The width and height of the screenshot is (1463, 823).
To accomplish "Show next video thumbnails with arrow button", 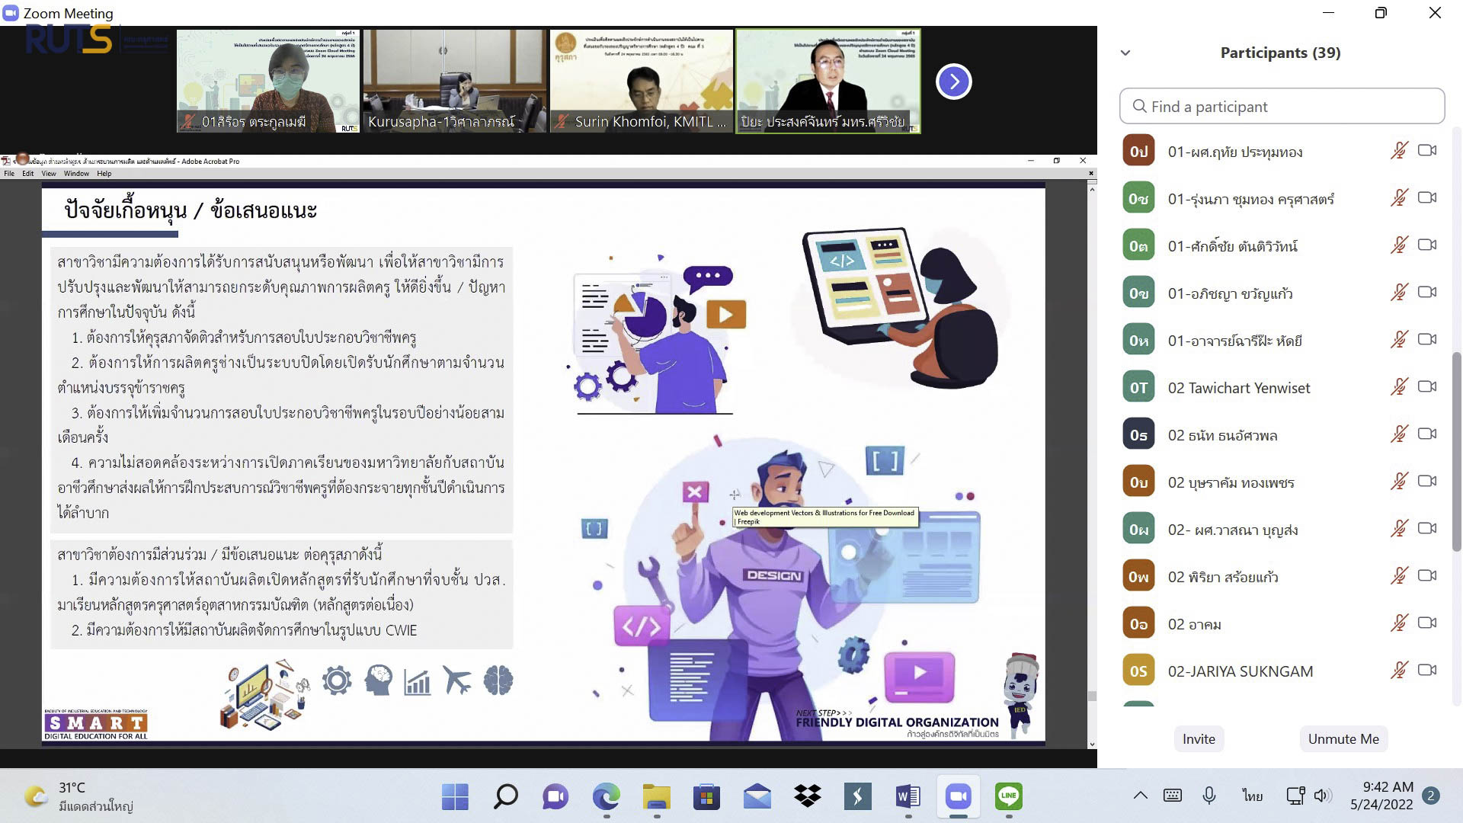I will click(953, 82).
